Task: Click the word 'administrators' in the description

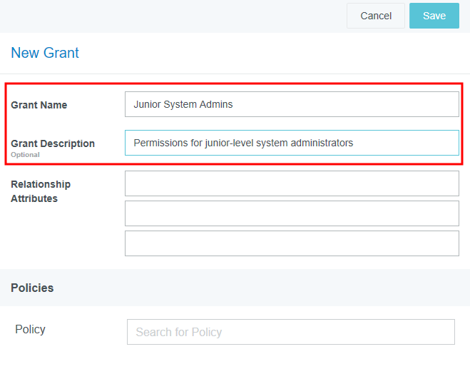Action: [x=321, y=143]
